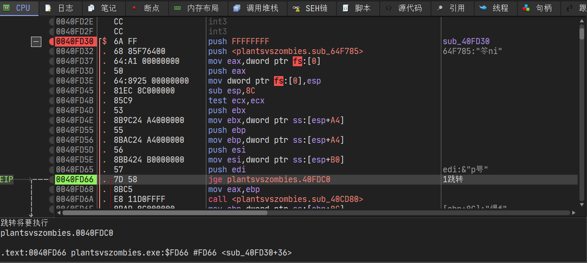Click the horizontal scrollbar right arrow
The height and width of the screenshot is (263, 587).
coord(575,213)
